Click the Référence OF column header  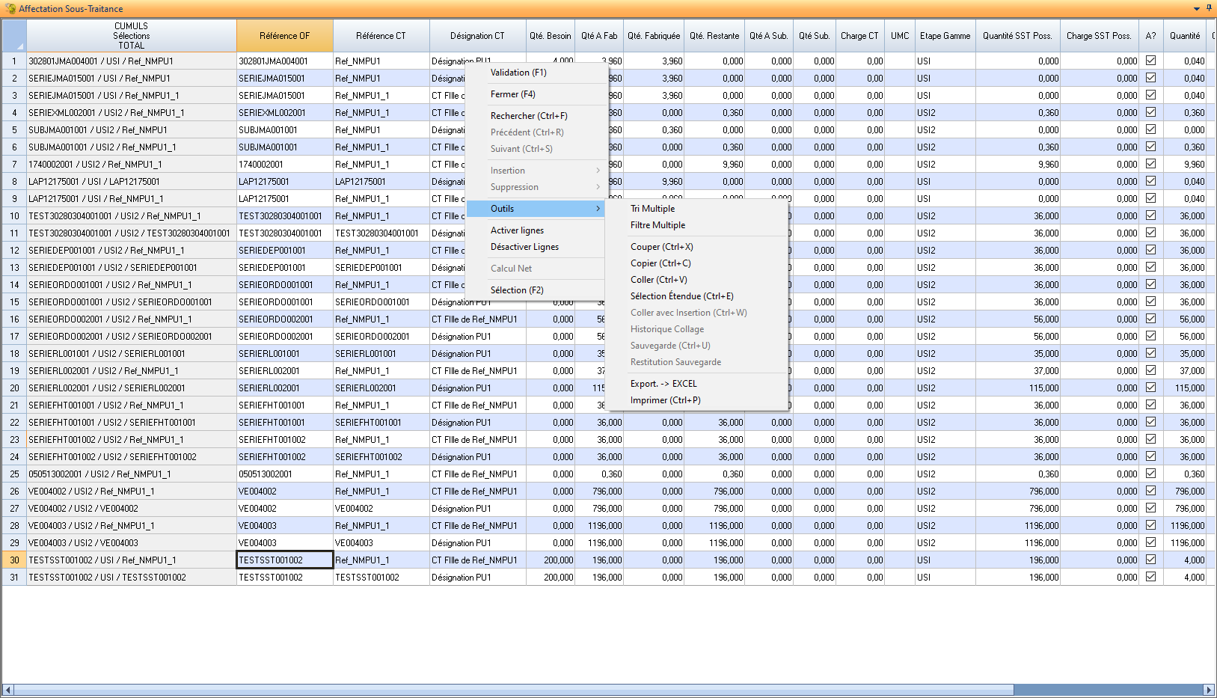tap(284, 36)
